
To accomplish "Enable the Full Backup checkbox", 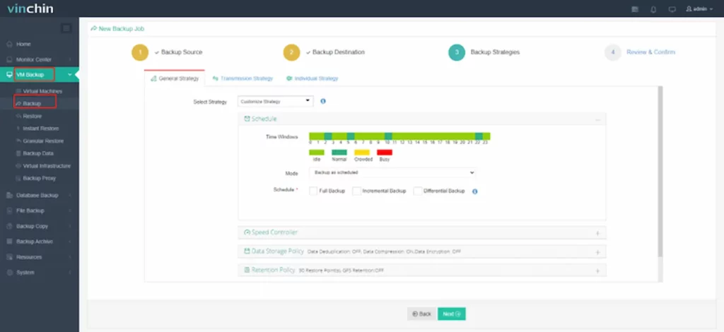I will (x=313, y=191).
